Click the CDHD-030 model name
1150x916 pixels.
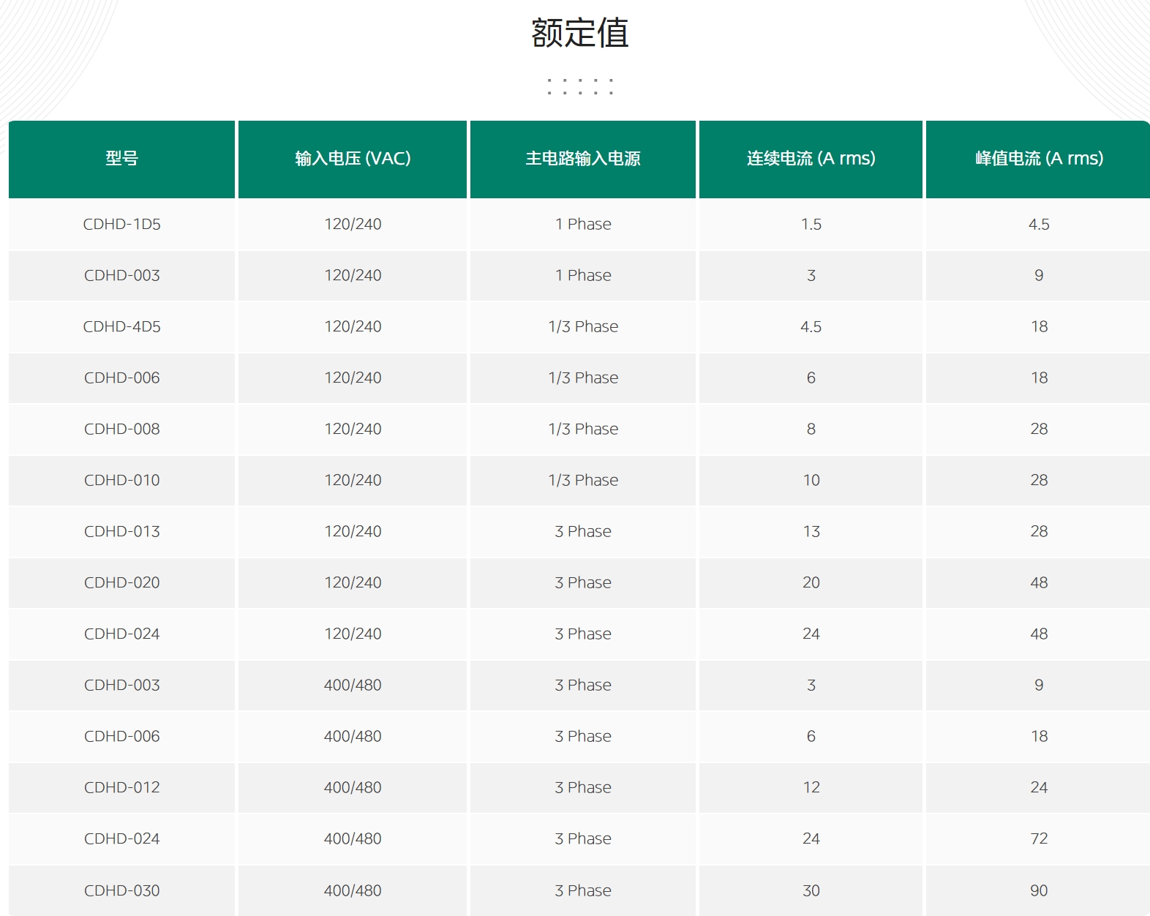pos(121,890)
